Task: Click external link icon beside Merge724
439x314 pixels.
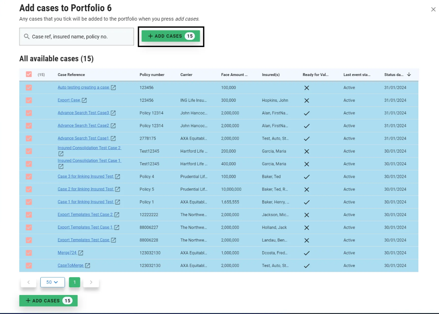Action: pyautogui.click(x=81, y=253)
